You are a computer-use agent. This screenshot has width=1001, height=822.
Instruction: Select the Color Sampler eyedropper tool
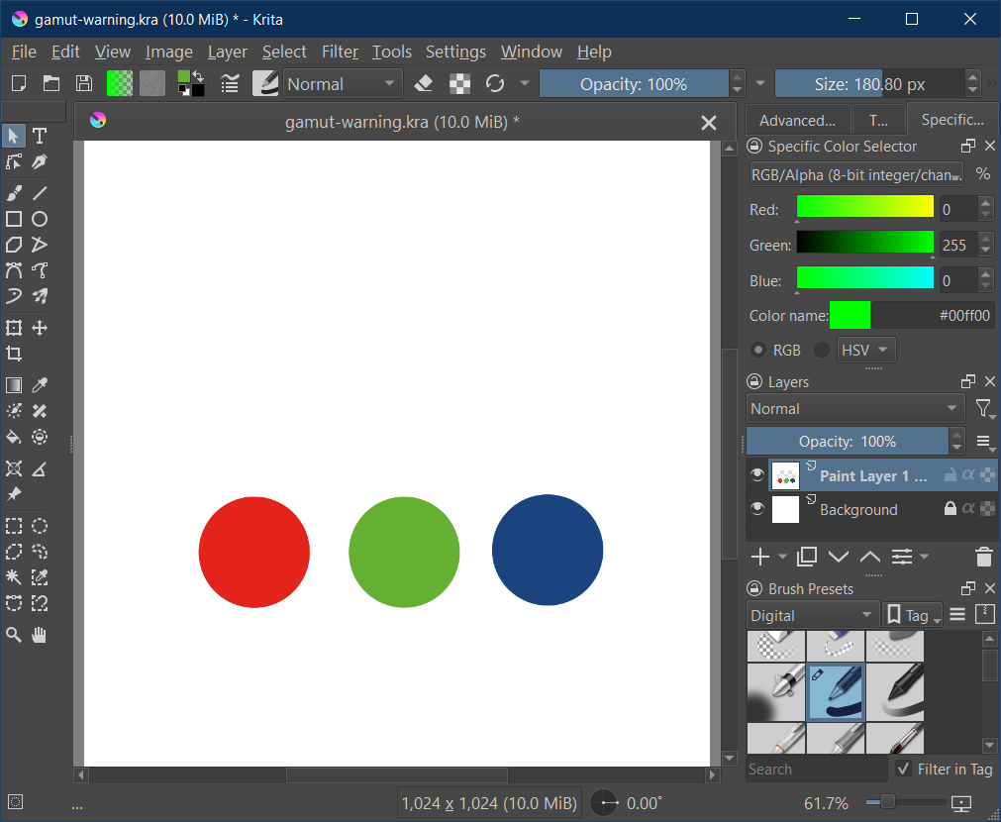(40, 385)
